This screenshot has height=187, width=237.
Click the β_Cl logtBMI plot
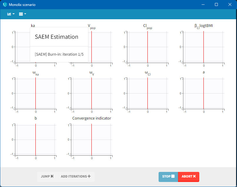tap(204, 47)
